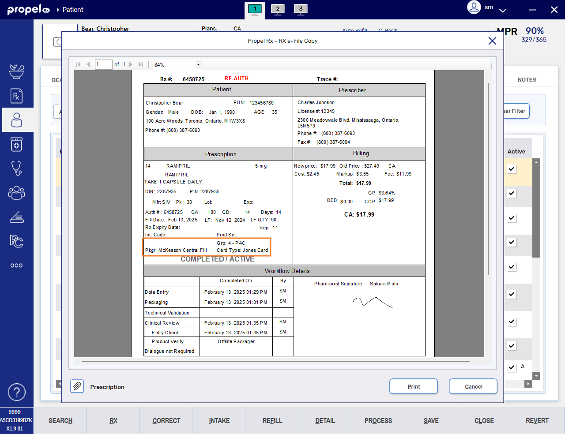
Task: Click profile grid scroll right arrow
Action: pos(528,384)
